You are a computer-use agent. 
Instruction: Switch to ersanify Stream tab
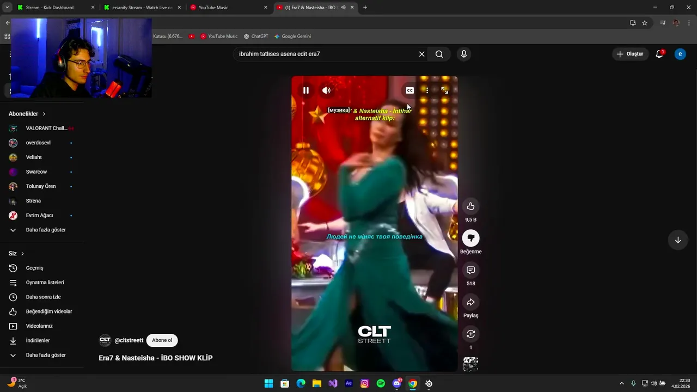click(142, 8)
